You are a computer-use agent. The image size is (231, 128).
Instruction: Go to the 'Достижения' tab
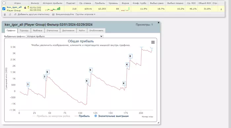(68, 31)
